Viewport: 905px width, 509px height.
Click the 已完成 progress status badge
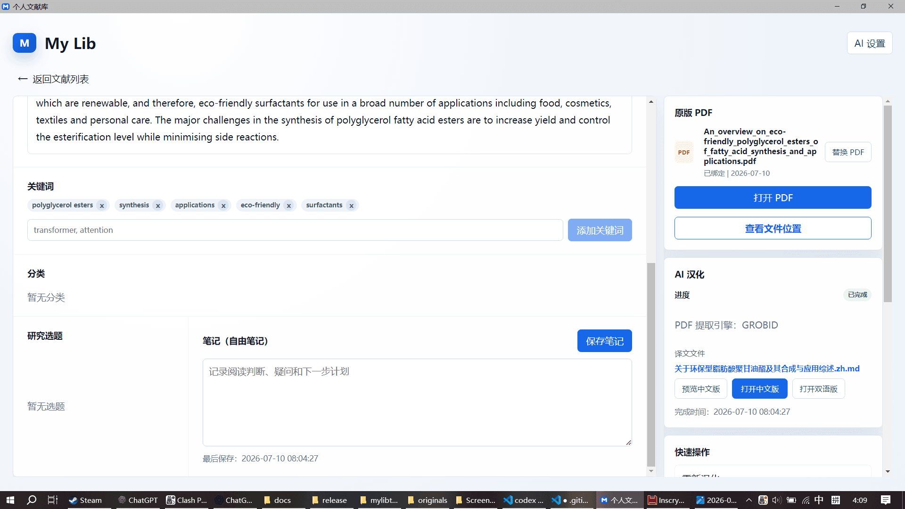(x=857, y=295)
